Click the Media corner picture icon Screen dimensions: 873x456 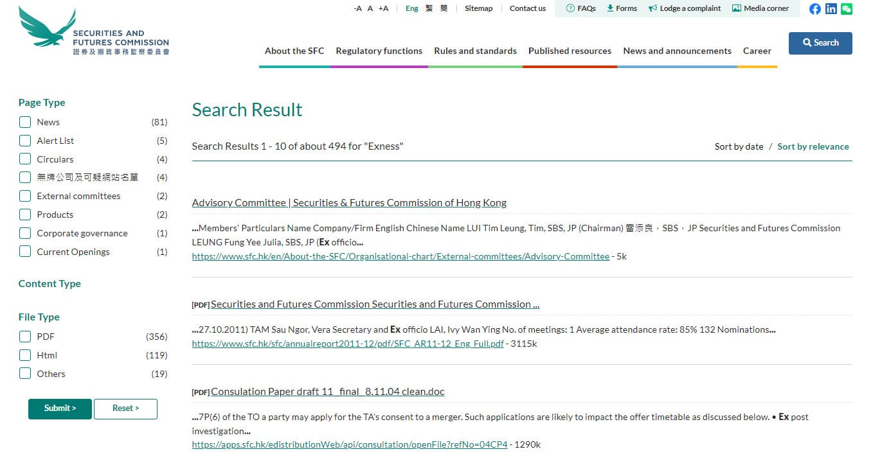[x=737, y=8]
